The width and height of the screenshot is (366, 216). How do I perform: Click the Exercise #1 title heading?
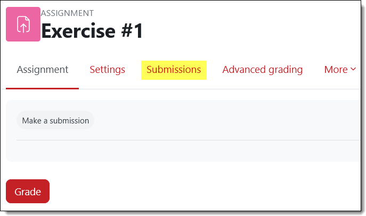pos(92,31)
